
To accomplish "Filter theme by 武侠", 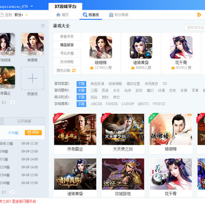I will click(x=139, y=91).
